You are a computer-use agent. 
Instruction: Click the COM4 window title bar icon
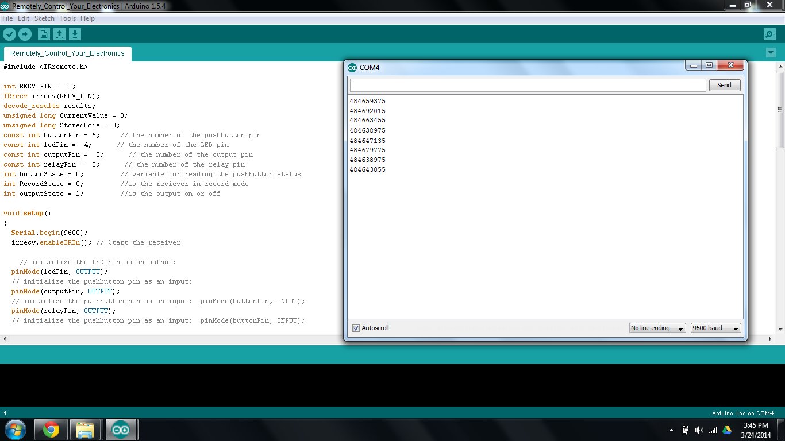click(352, 68)
